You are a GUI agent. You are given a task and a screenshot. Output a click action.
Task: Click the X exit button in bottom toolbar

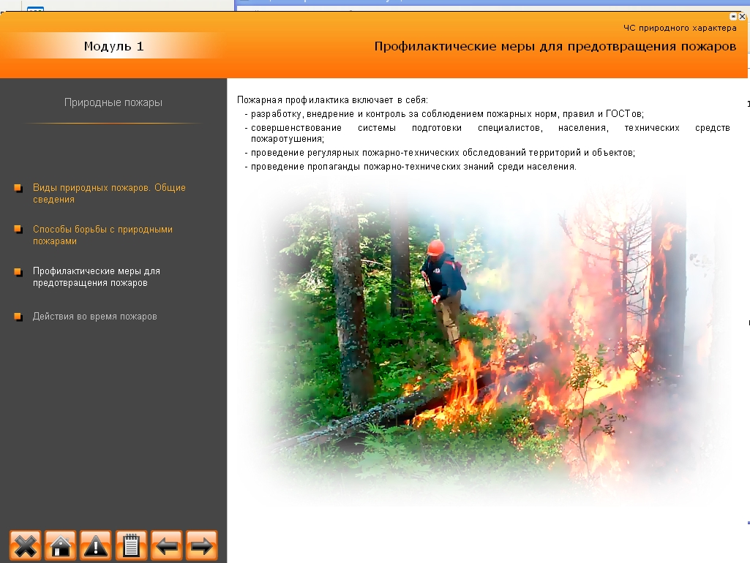26,545
